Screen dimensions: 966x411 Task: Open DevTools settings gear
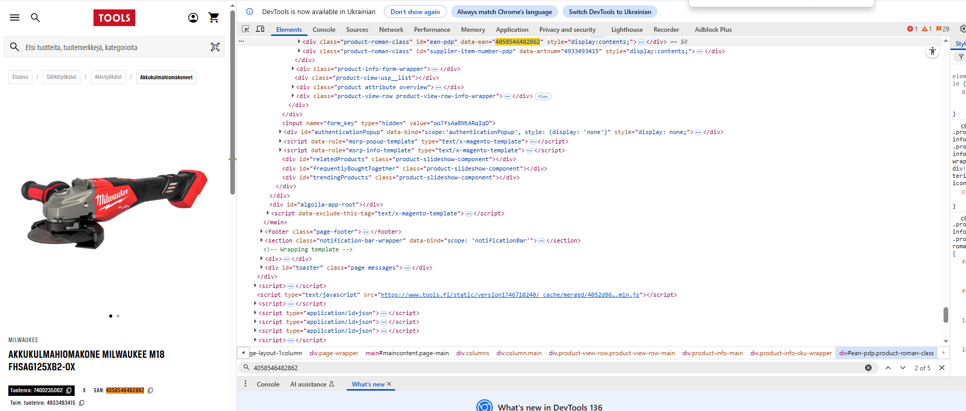click(x=962, y=29)
